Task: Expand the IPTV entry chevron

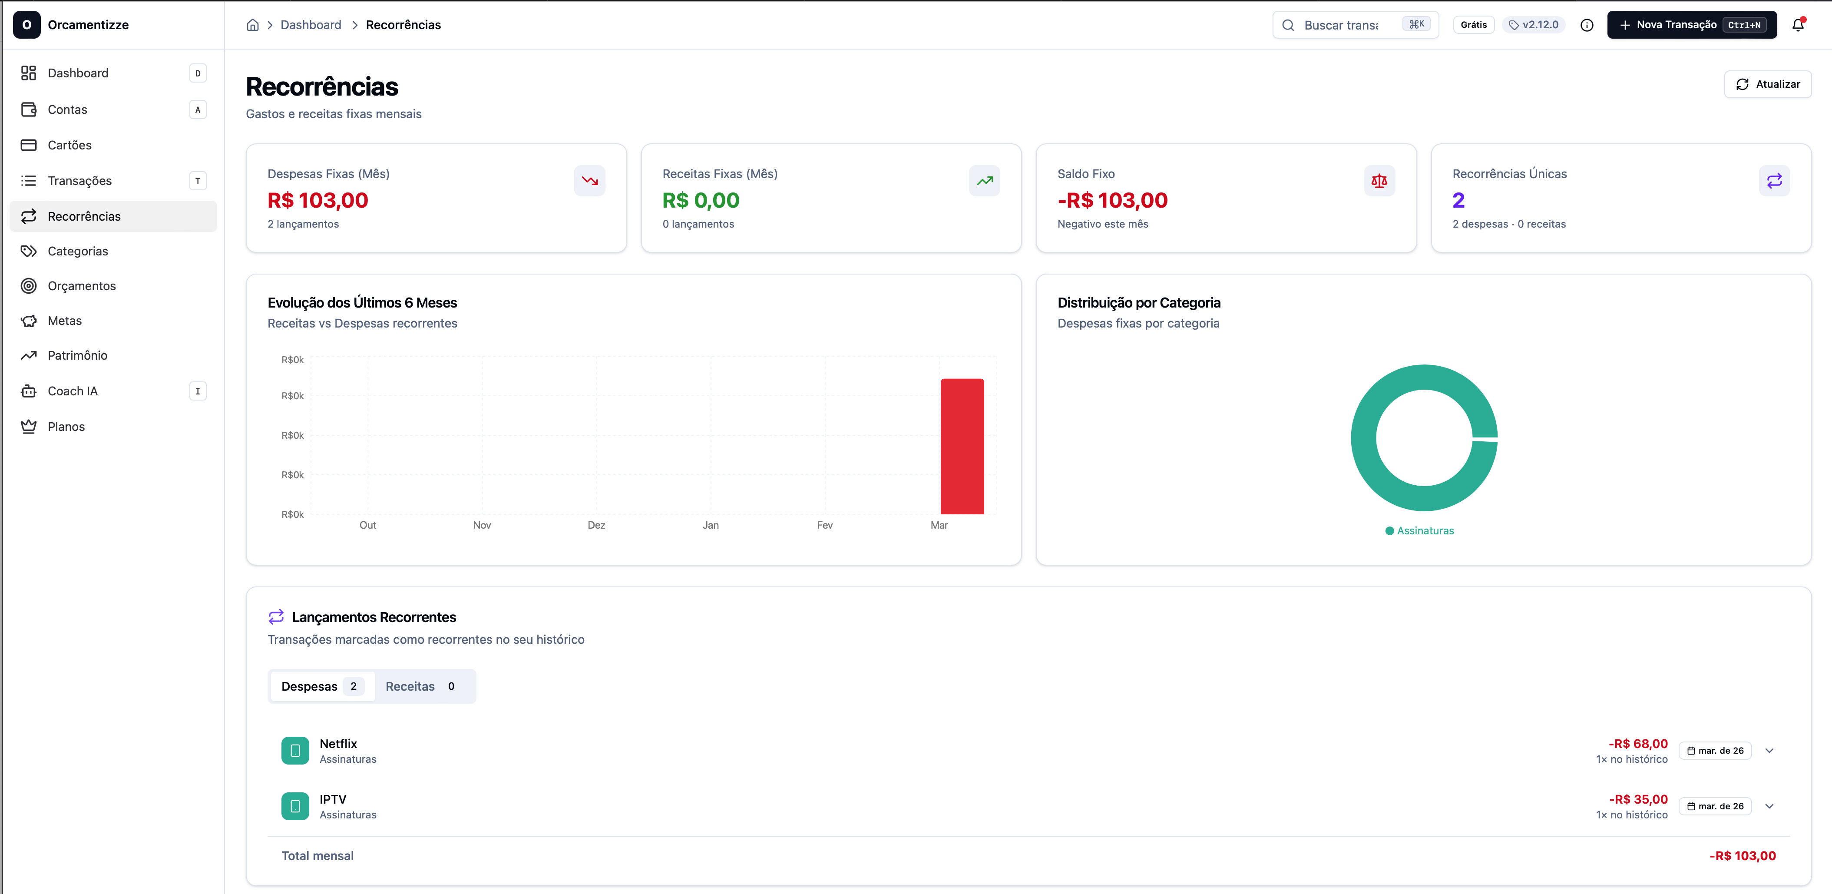Action: tap(1769, 806)
